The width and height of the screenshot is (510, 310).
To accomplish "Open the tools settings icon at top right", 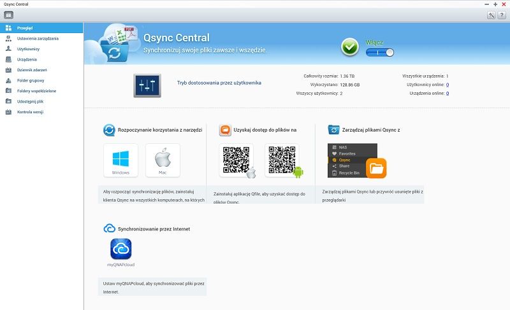I will (491, 15).
